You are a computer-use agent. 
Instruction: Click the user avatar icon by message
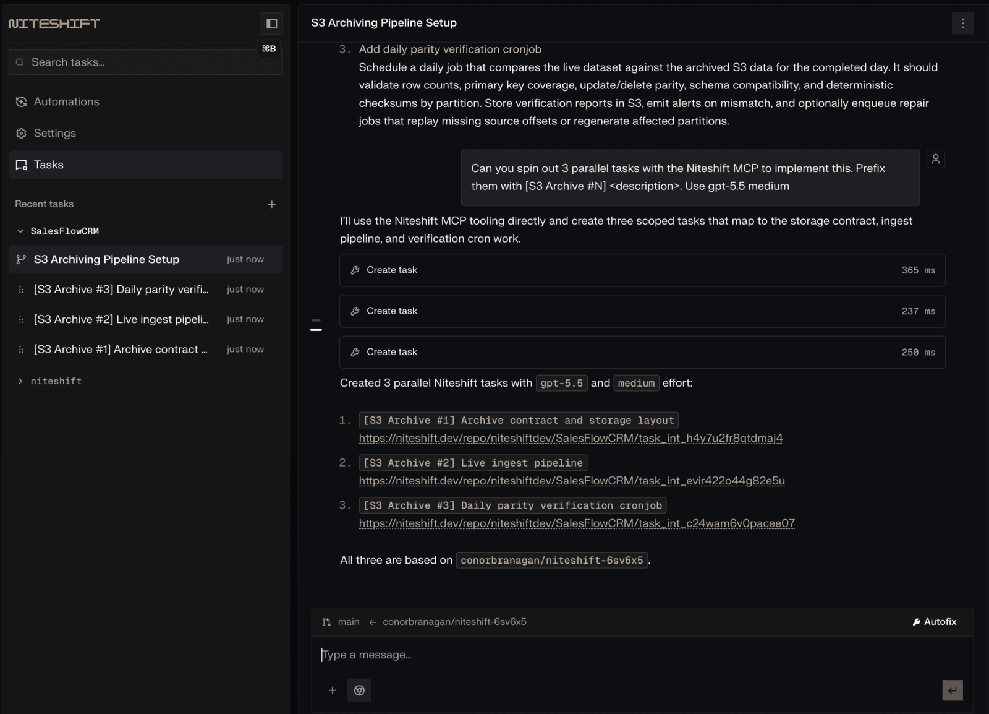coord(936,159)
